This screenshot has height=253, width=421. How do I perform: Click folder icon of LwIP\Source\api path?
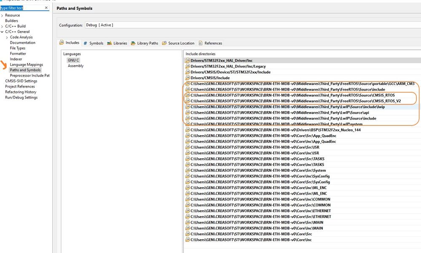click(x=188, y=112)
